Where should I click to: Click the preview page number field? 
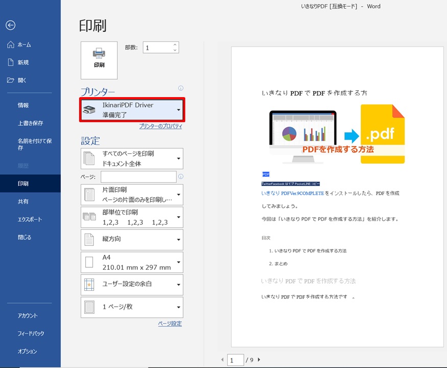click(x=235, y=360)
